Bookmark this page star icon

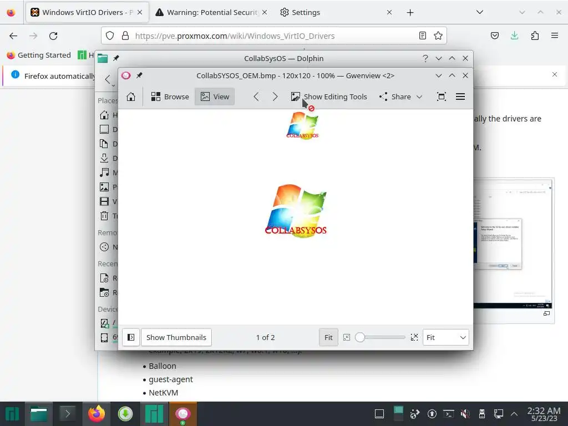pos(438,35)
